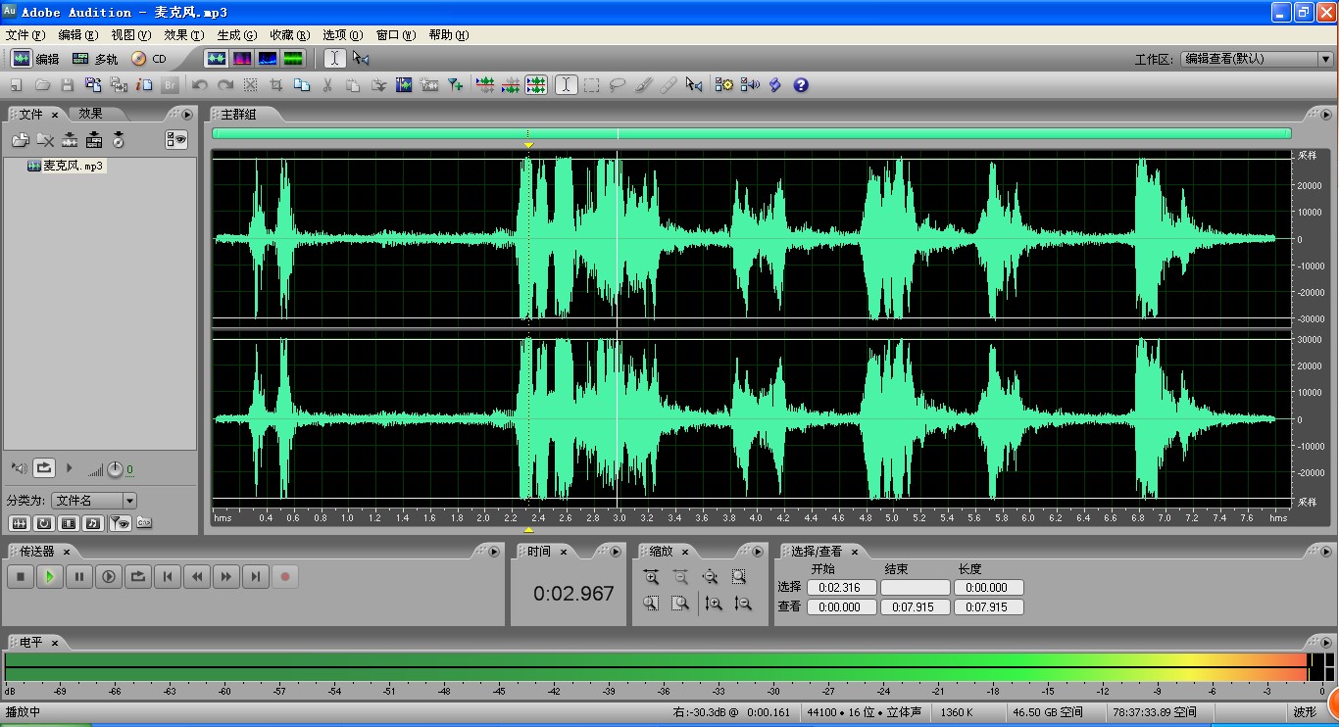Open the 效果 (Effects) menu
The width and height of the screenshot is (1339, 727).
(x=183, y=34)
